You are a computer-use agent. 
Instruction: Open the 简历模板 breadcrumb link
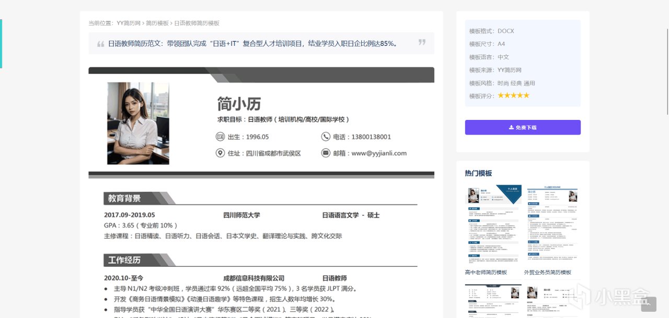coord(157,23)
